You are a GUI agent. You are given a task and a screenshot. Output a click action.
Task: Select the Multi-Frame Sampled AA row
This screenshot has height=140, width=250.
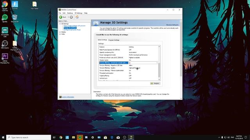(129, 50)
